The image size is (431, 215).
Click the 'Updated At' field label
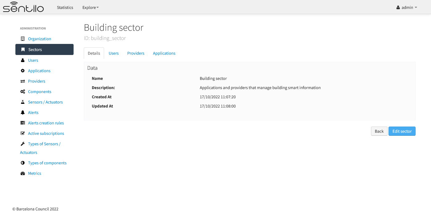click(x=102, y=106)
